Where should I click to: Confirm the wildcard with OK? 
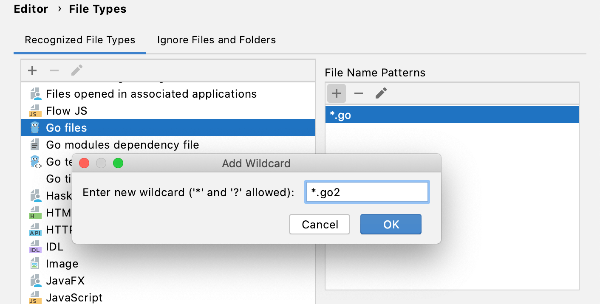click(391, 224)
